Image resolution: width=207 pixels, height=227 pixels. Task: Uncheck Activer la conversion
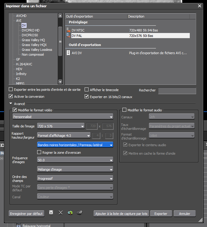(11, 96)
